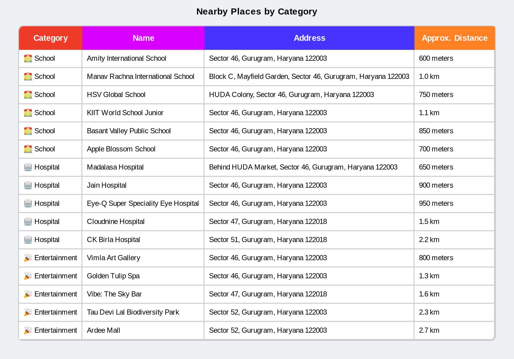Click the school icon beside Amity International School
Screen dimensions: 514x359
tap(28, 58)
